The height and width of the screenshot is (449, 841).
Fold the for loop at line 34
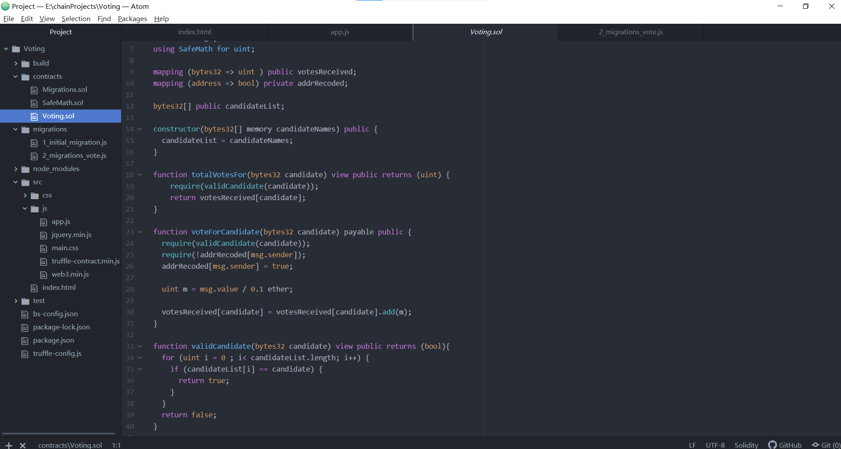[x=140, y=358]
